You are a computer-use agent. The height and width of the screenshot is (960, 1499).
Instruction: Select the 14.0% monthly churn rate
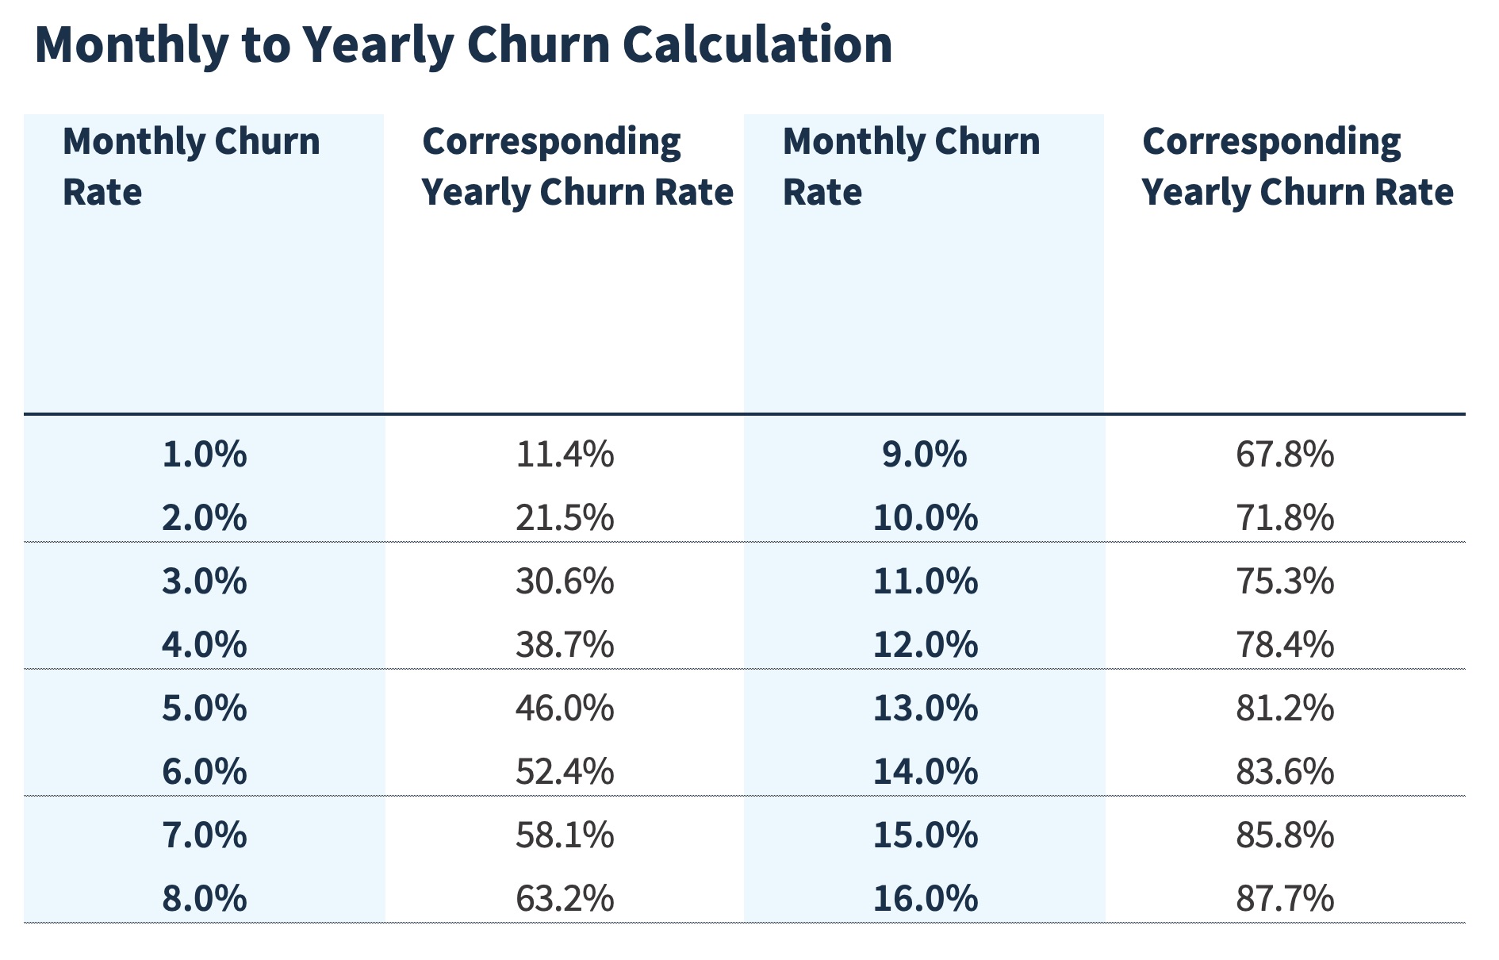click(925, 771)
